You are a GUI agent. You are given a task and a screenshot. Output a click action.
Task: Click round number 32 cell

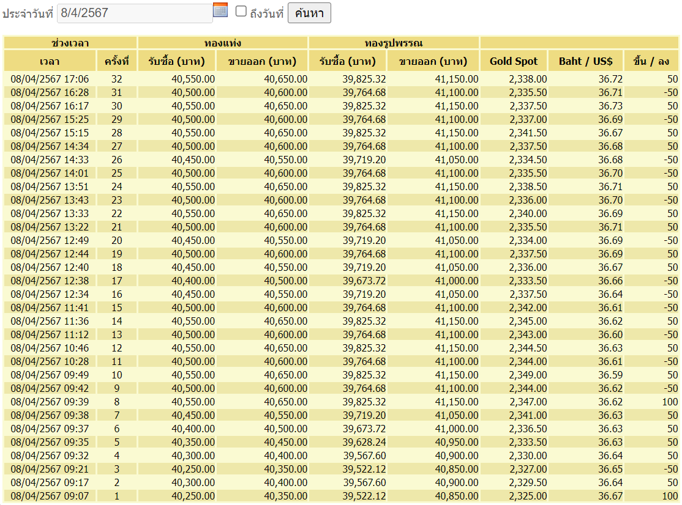116,79
